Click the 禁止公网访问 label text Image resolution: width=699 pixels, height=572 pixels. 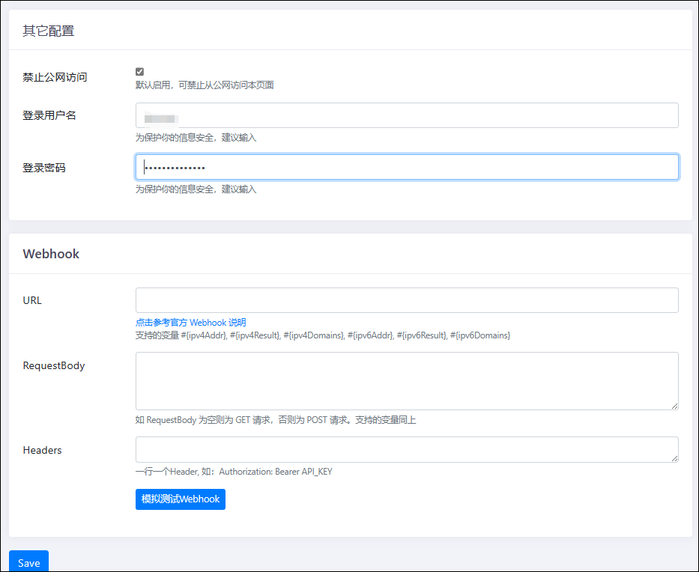tap(55, 77)
